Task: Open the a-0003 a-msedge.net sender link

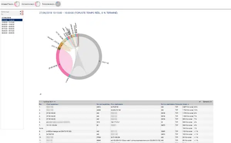Action: [x=59, y=131]
